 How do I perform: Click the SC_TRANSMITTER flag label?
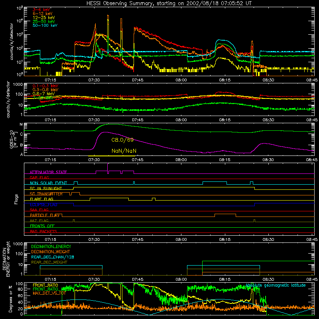tap(46, 194)
